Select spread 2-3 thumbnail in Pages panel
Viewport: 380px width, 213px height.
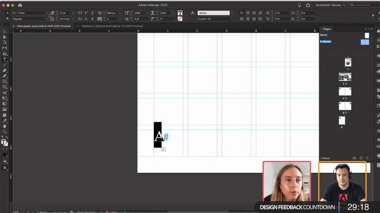point(345,77)
